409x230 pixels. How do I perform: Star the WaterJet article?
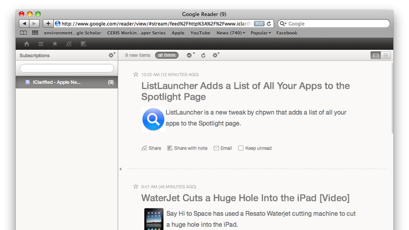click(136, 186)
